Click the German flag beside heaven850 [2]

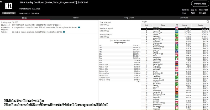point(177,92)
